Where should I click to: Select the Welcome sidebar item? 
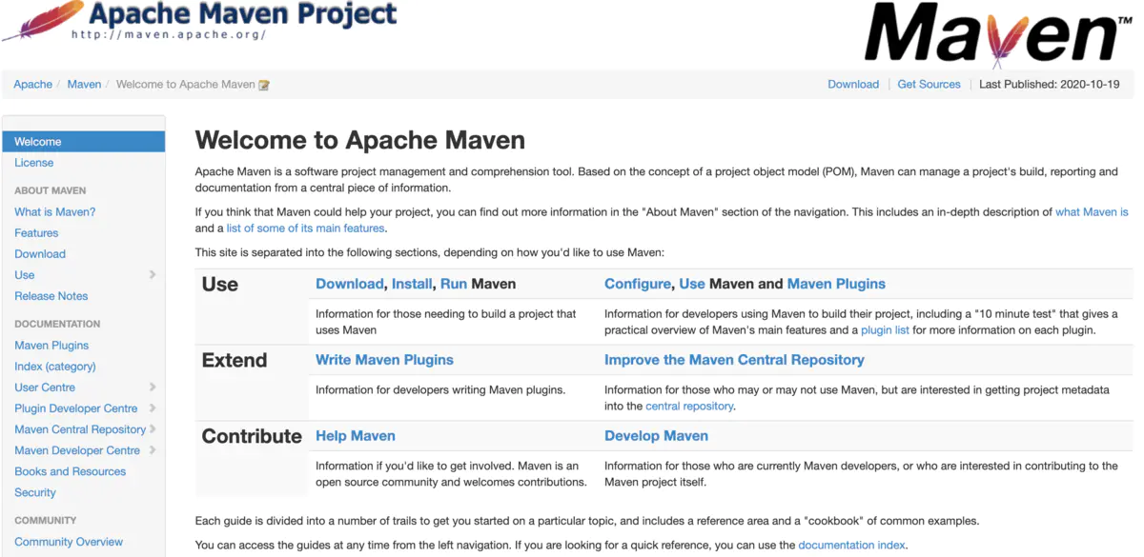(x=84, y=142)
